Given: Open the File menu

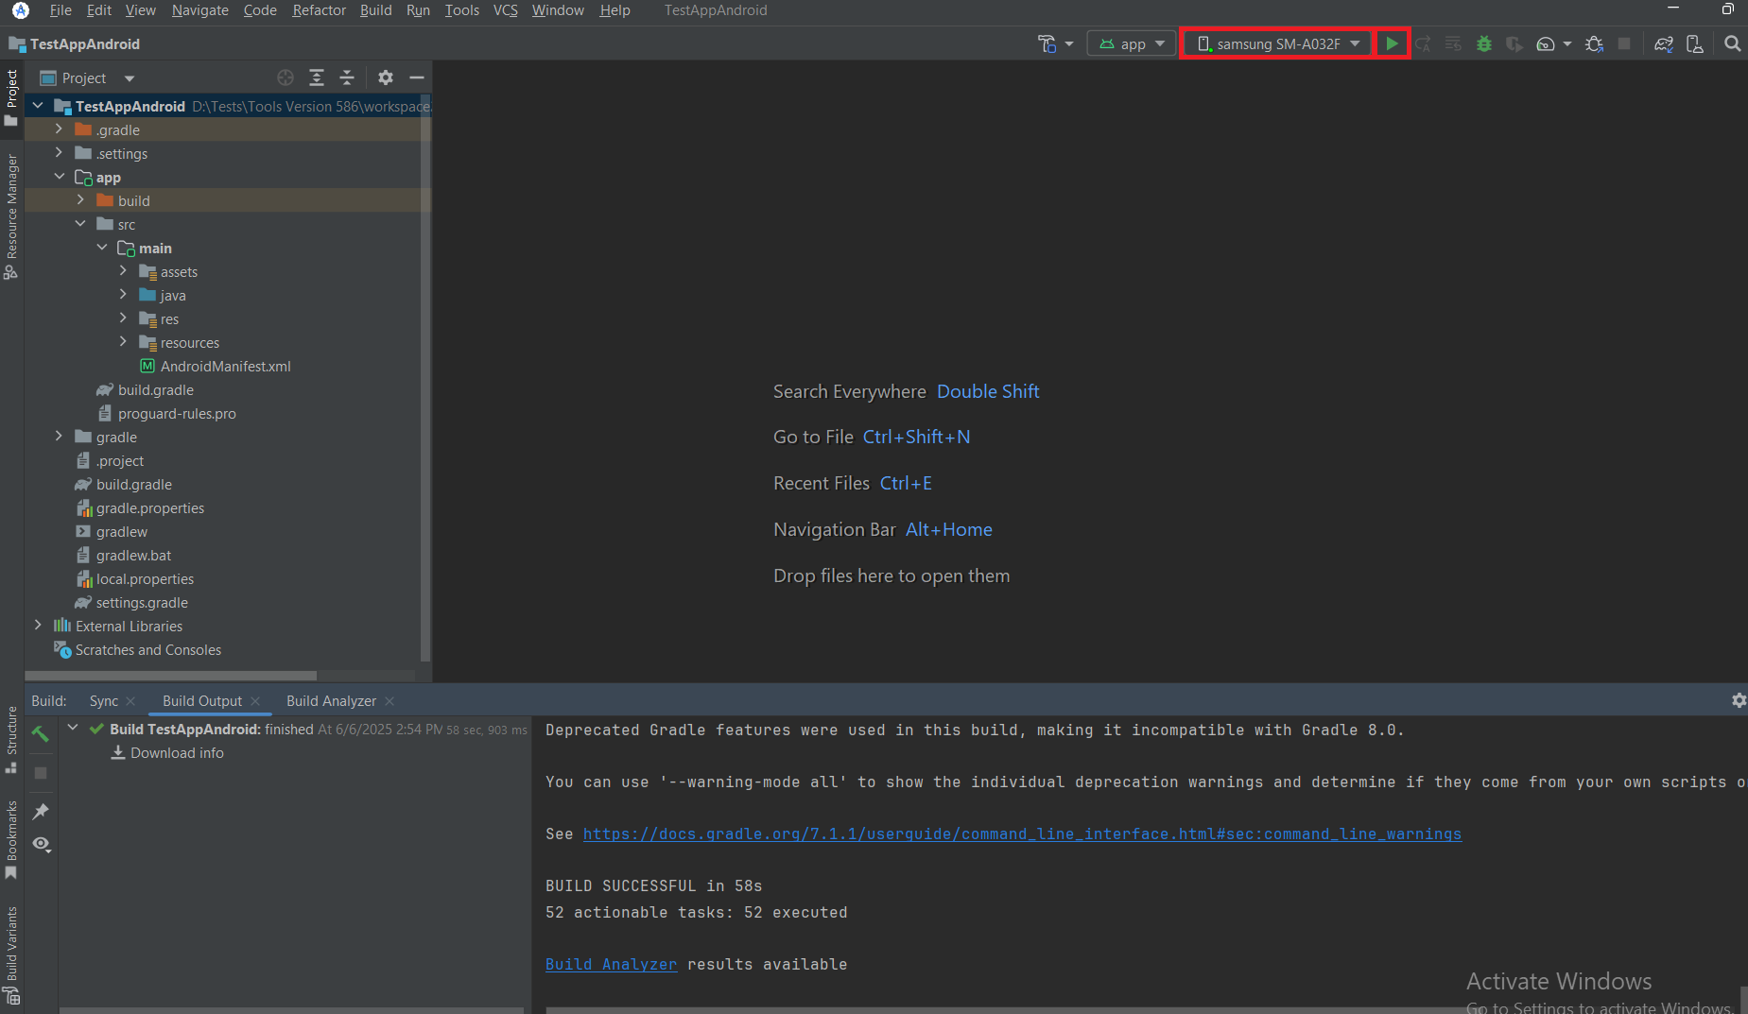Looking at the screenshot, I should pos(61,10).
